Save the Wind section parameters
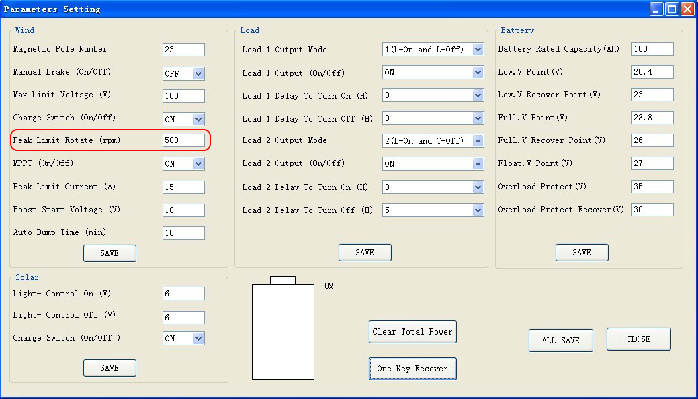The height and width of the screenshot is (399, 698). [x=110, y=253]
